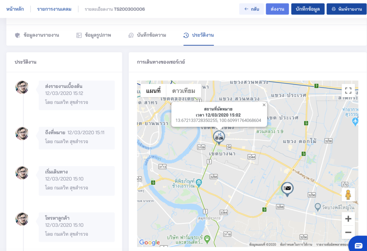
Task: Open the หน้าหลัก breadcrumb link
Action: click(15, 9)
